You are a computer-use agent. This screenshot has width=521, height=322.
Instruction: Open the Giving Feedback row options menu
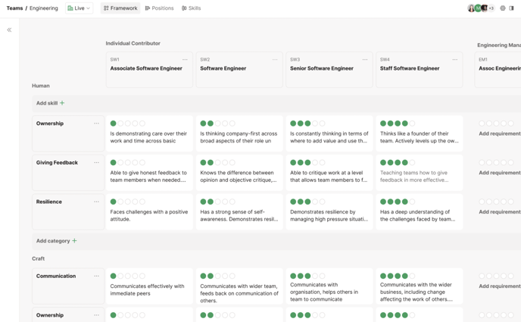(96, 163)
